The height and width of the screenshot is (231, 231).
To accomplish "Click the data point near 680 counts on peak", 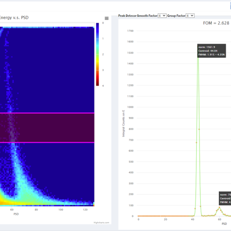I will 196,142.
